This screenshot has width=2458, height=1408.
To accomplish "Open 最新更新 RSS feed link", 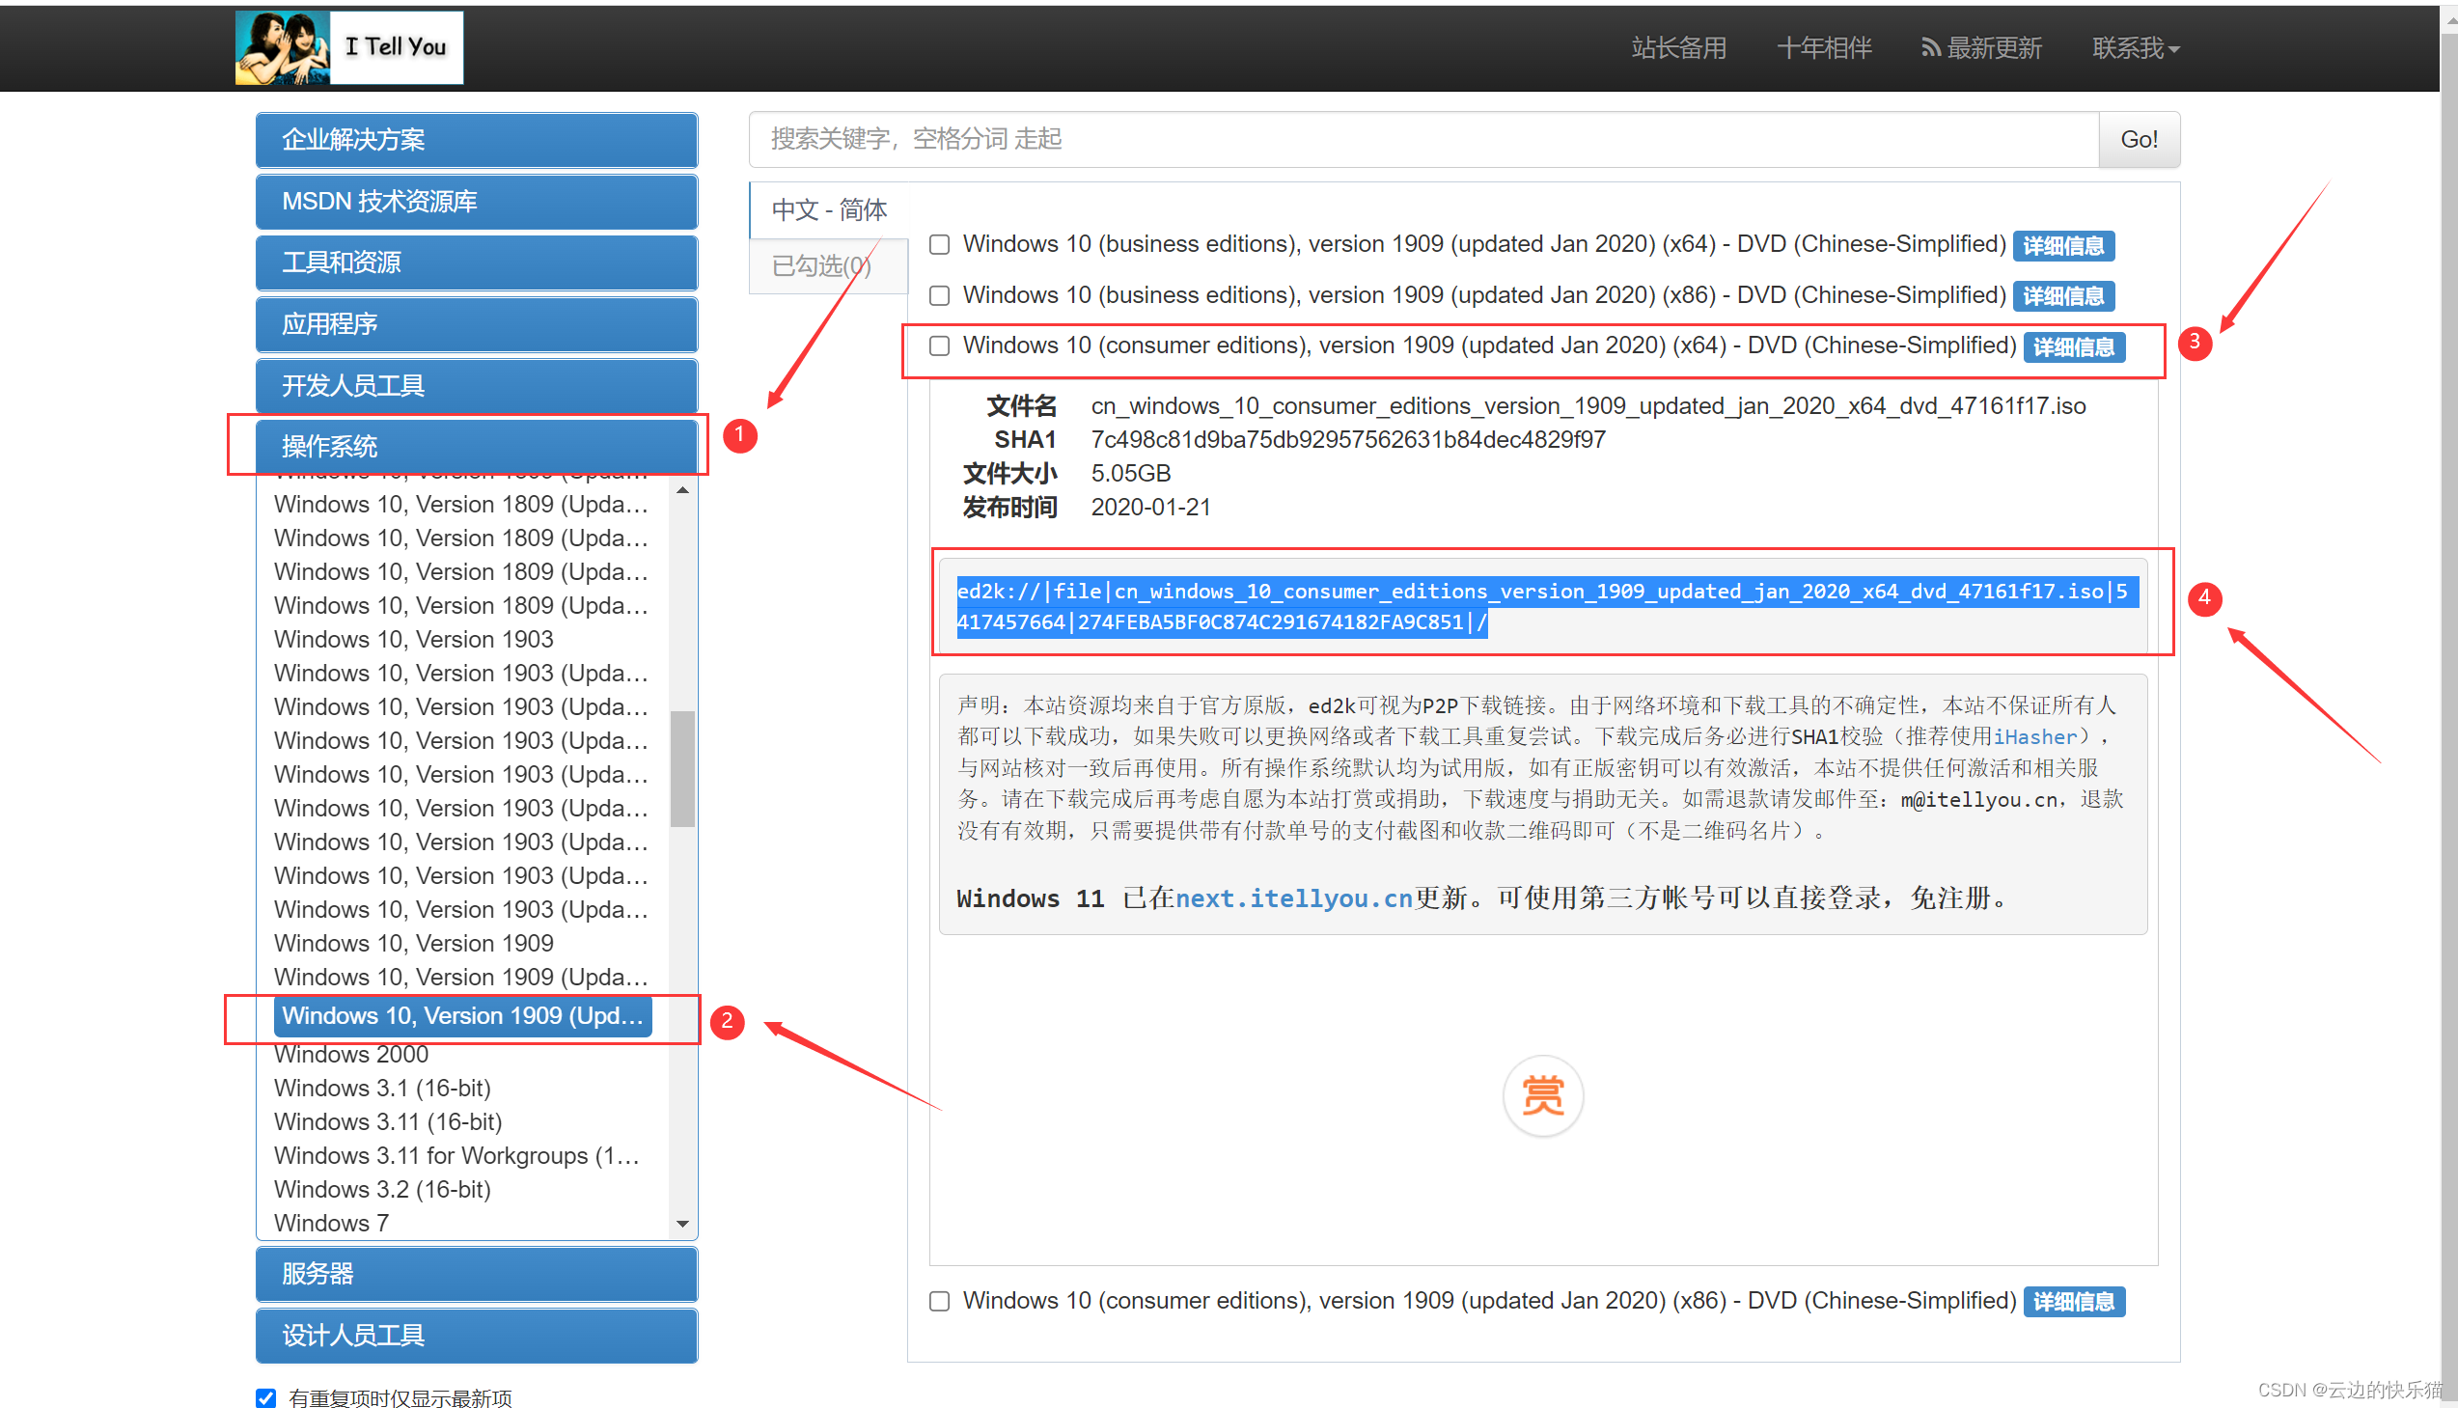I will coord(1981,47).
